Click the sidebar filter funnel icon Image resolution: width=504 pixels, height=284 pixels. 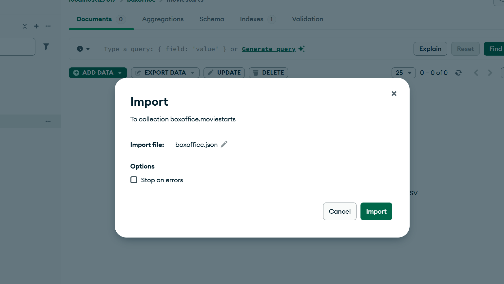(x=46, y=47)
